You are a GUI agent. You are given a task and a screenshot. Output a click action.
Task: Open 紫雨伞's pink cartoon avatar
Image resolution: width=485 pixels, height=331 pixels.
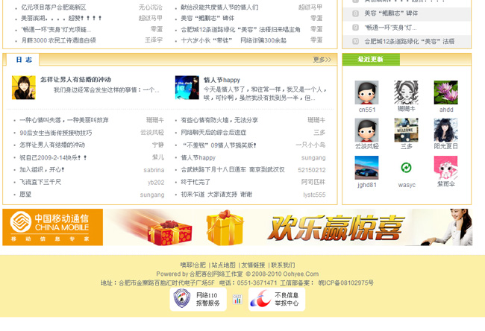pyautogui.click(x=445, y=168)
